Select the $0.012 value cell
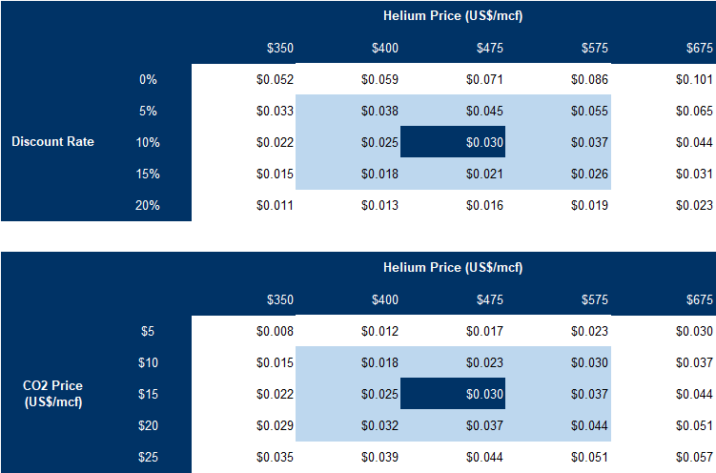This screenshot has height=473, width=716. (380, 332)
